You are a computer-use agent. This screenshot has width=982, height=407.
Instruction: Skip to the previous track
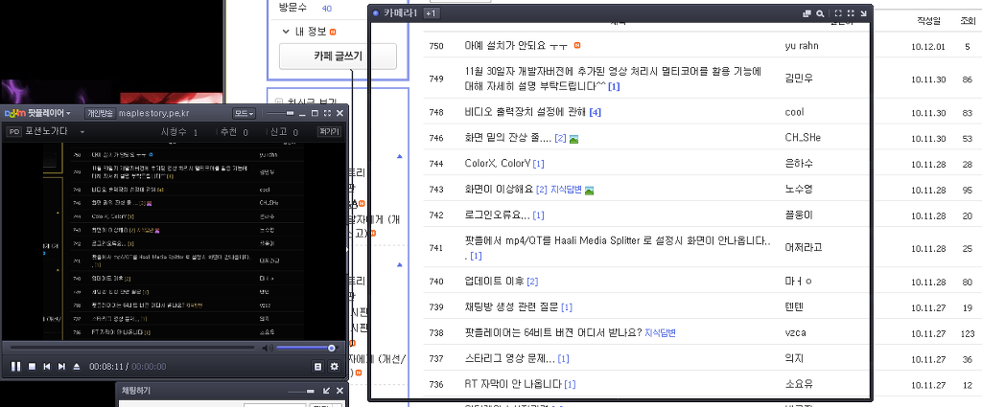[47, 366]
